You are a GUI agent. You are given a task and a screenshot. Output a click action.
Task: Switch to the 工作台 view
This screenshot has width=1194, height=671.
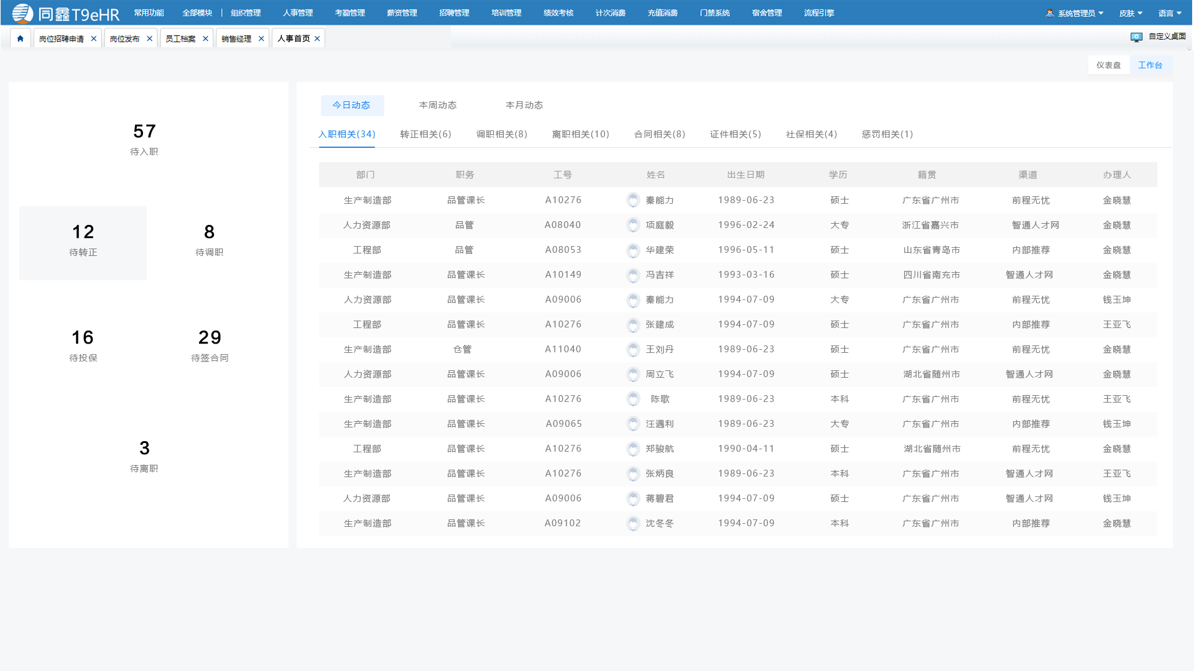point(1150,65)
